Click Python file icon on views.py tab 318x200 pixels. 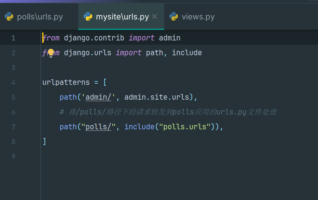(174, 17)
